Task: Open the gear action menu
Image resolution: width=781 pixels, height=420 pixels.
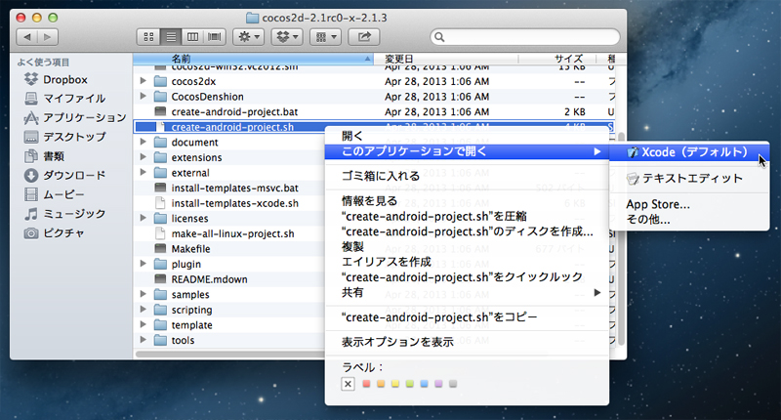Action: click(249, 37)
